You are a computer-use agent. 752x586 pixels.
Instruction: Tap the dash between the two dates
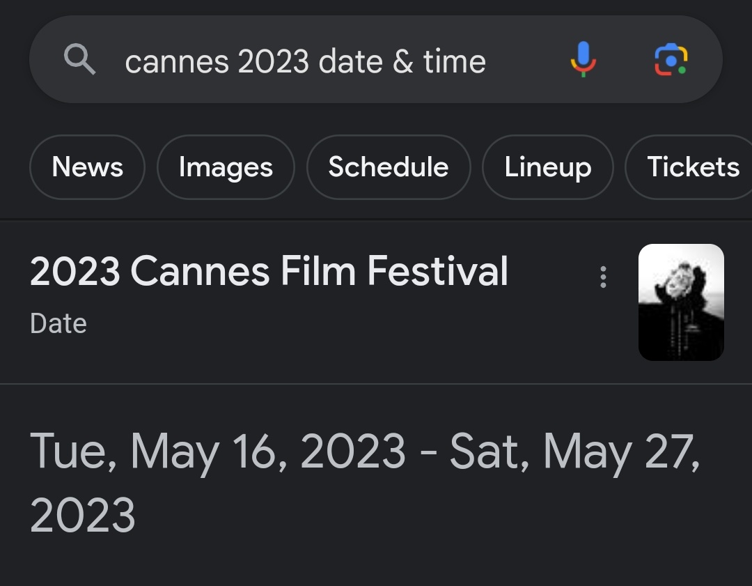coord(428,452)
